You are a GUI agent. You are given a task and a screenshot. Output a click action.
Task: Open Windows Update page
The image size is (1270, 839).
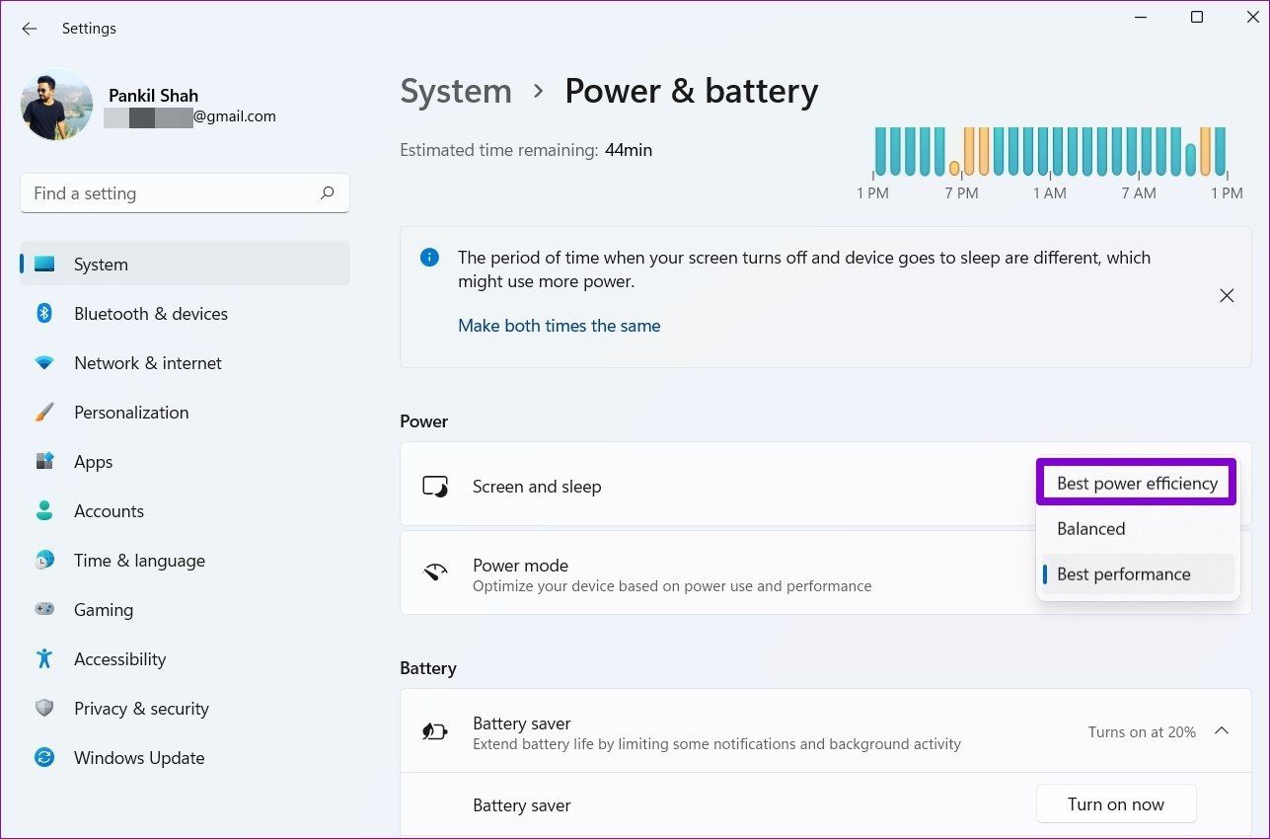(x=185, y=758)
